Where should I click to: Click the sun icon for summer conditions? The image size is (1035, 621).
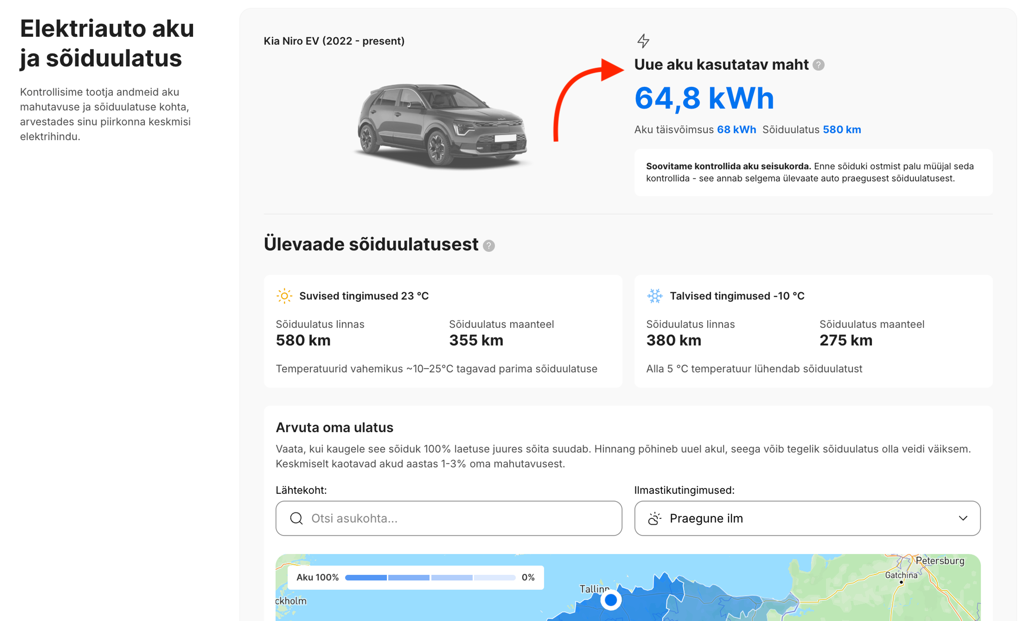pos(284,296)
